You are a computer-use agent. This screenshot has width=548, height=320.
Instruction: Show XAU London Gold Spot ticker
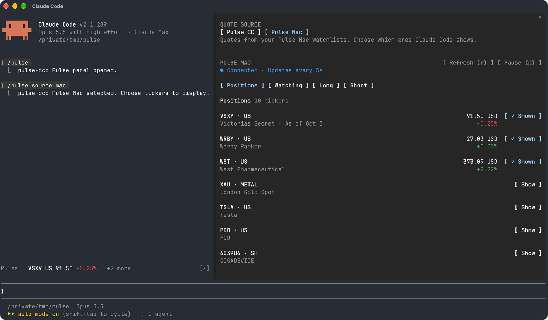[x=528, y=185]
